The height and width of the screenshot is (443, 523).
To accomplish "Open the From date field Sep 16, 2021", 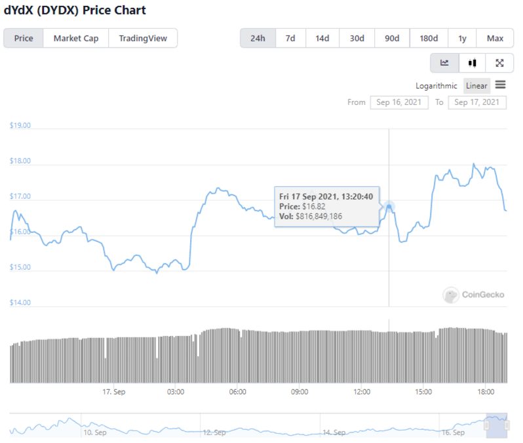I will tap(399, 102).
